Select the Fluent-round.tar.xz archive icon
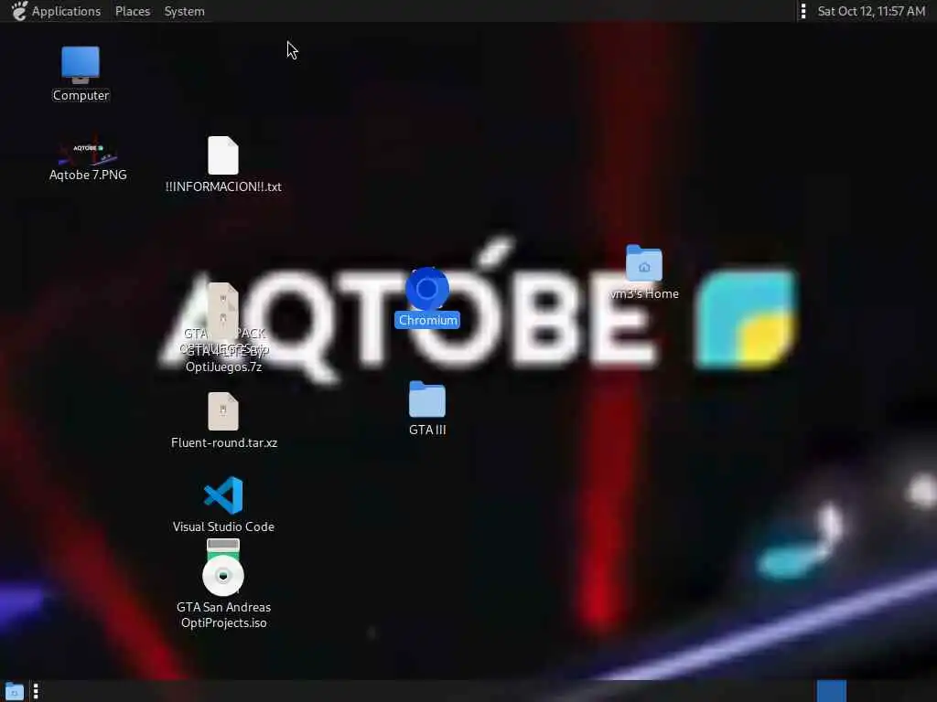937x702 pixels. pyautogui.click(x=223, y=411)
